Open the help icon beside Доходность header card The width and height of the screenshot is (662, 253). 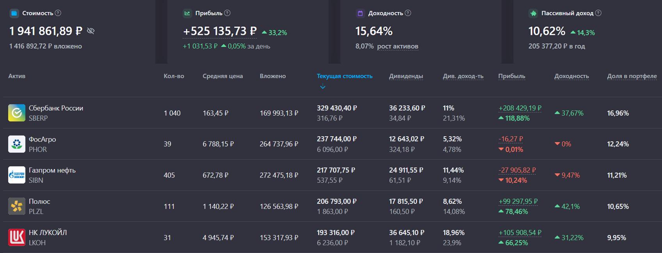pos(408,13)
